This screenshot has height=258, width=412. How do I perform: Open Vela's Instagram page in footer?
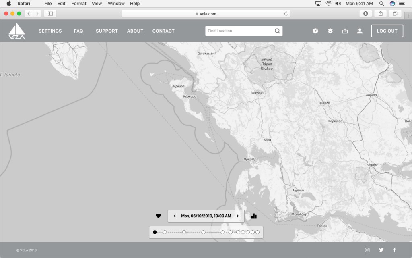point(367,250)
